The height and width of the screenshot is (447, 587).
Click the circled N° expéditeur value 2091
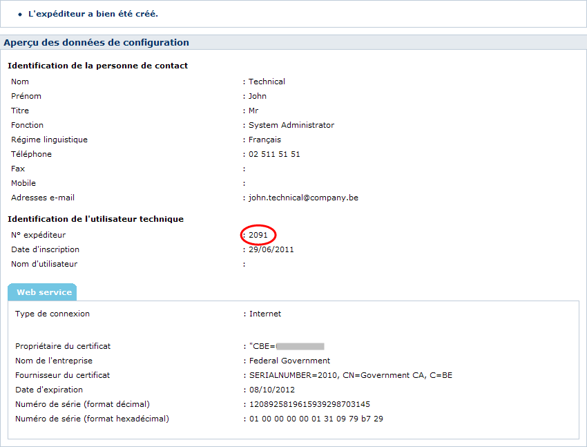click(x=258, y=235)
